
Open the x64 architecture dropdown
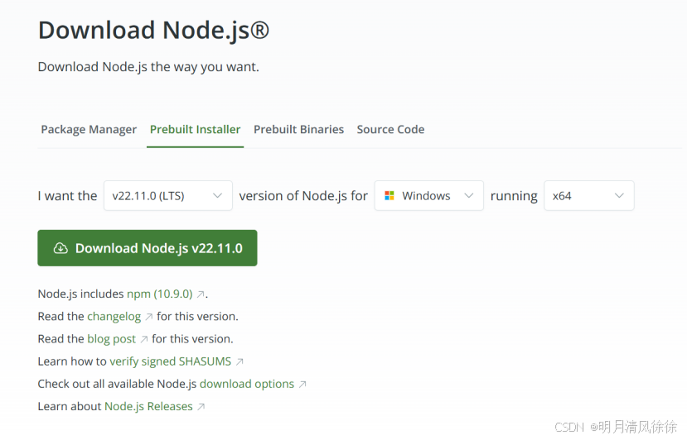(589, 195)
